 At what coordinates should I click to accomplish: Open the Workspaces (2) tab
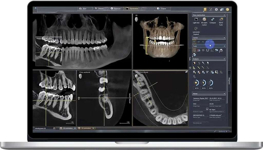pyautogui.click(x=41, y=128)
